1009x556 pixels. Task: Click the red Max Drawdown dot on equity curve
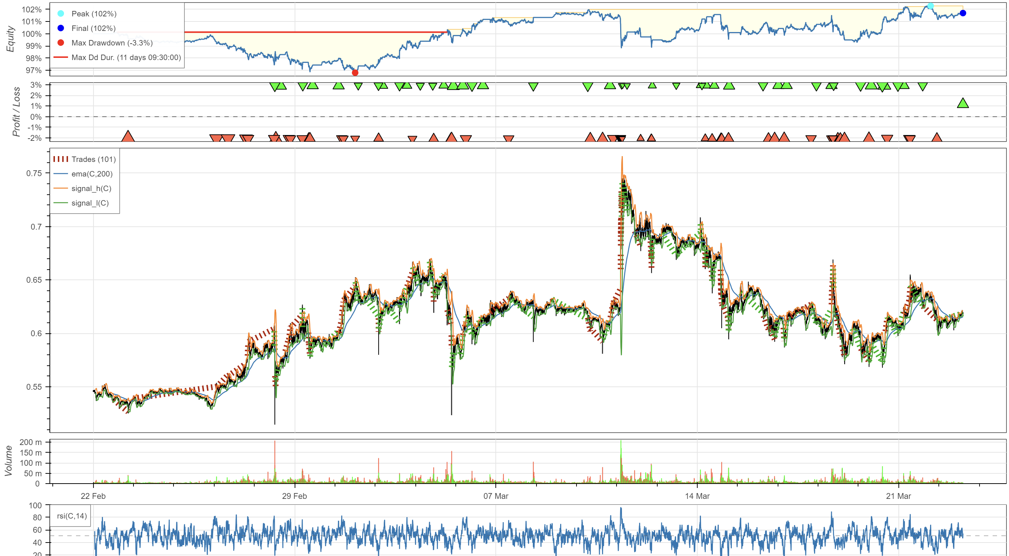tap(355, 72)
